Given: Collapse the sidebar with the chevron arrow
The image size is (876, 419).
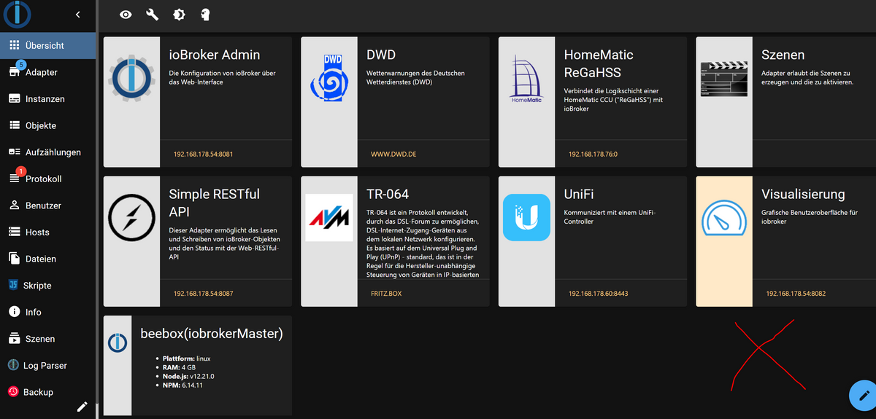Looking at the screenshot, I should click(78, 15).
